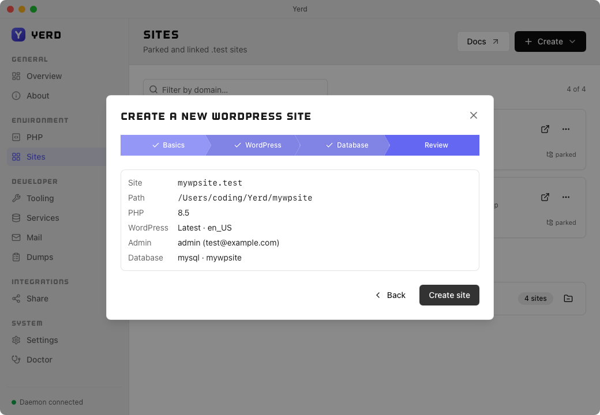This screenshot has height=415, width=600.
Task: Click the Mail envelope icon
Action: point(16,237)
